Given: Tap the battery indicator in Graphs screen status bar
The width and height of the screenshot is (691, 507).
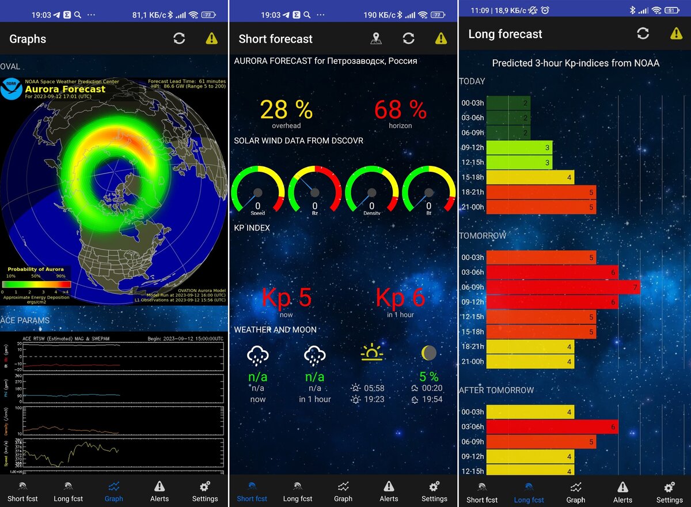Looking at the screenshot, I should click(208, 14).
